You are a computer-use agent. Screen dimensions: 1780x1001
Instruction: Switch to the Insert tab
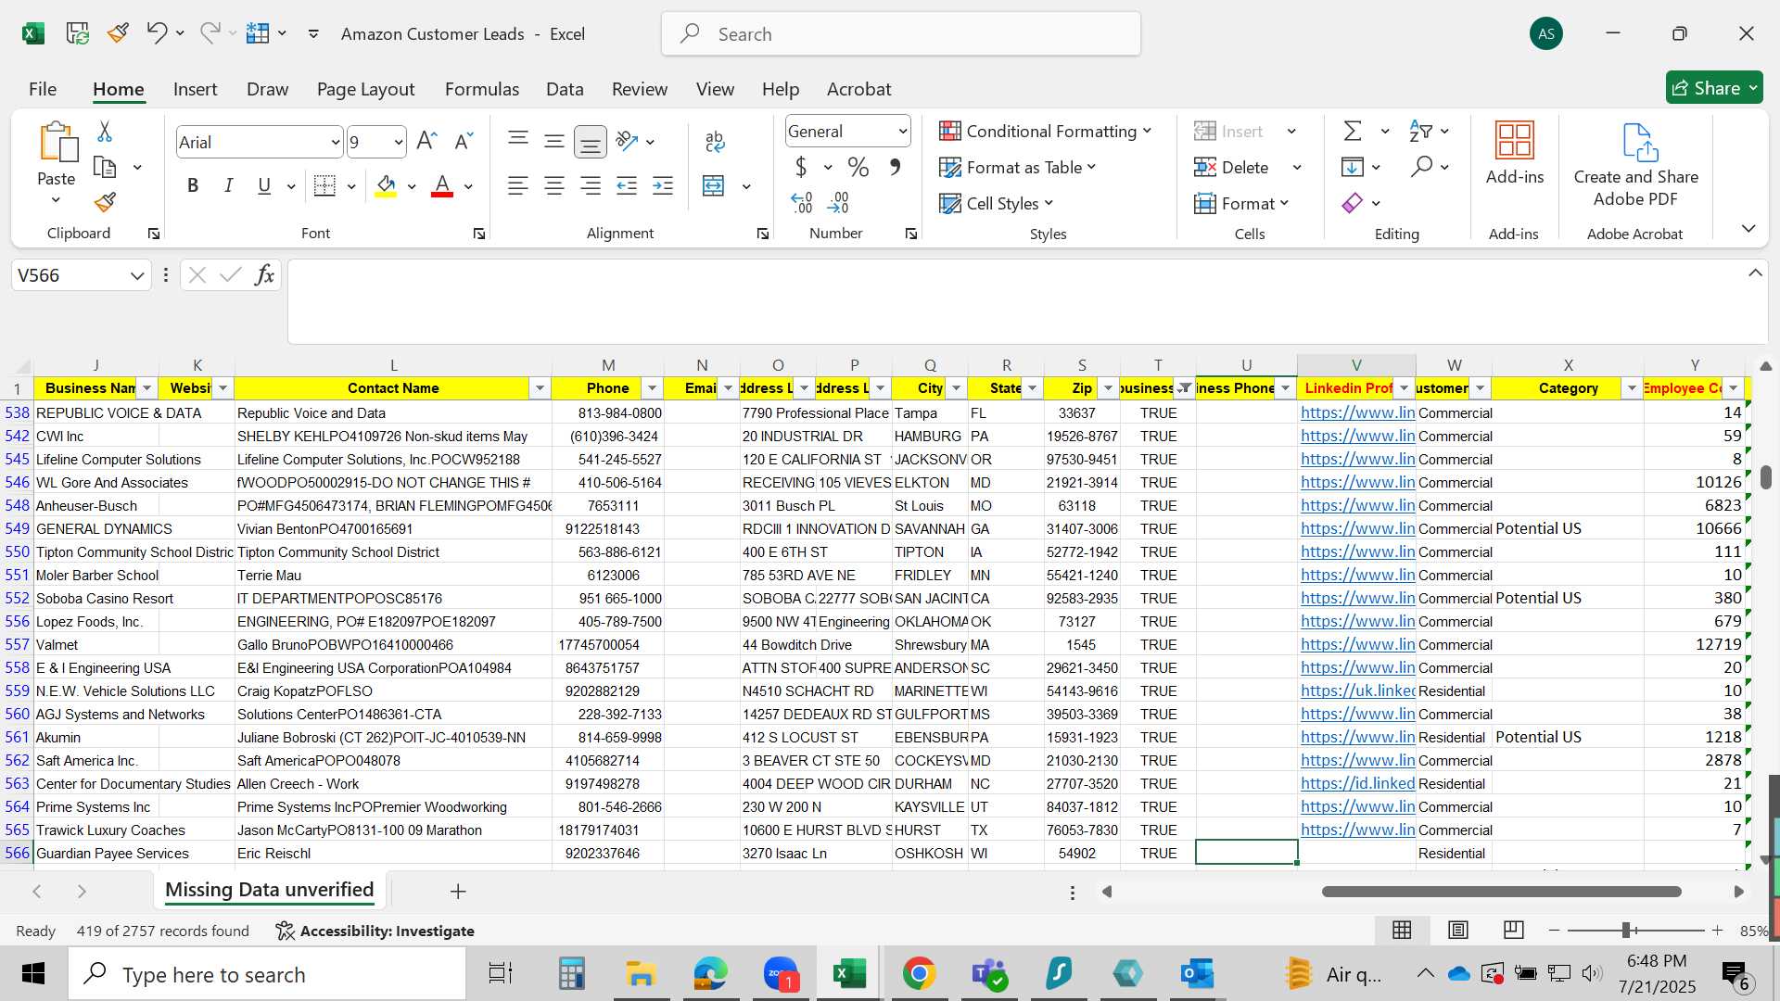pos(195,89)
